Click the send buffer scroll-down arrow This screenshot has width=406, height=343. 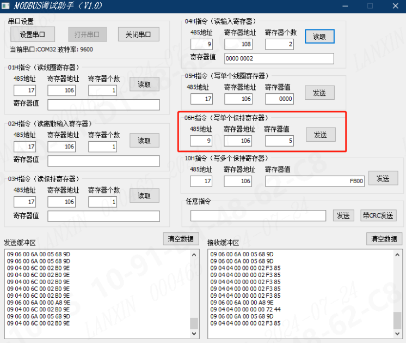[194, 333]
